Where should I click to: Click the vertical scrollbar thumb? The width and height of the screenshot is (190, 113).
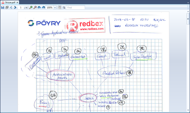pyautogui.click(x=188, y=19)
